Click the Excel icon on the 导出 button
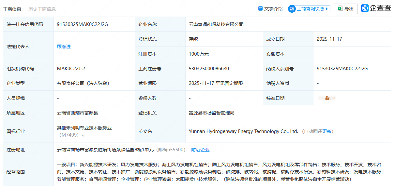Image resolution: width=394 pixels, height=187 pixels. [340, 9]
